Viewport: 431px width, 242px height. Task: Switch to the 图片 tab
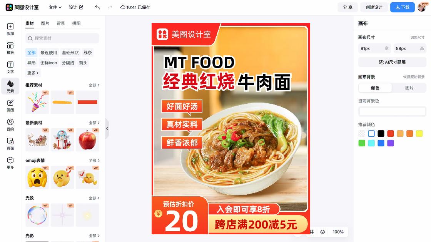pos(45,23)
